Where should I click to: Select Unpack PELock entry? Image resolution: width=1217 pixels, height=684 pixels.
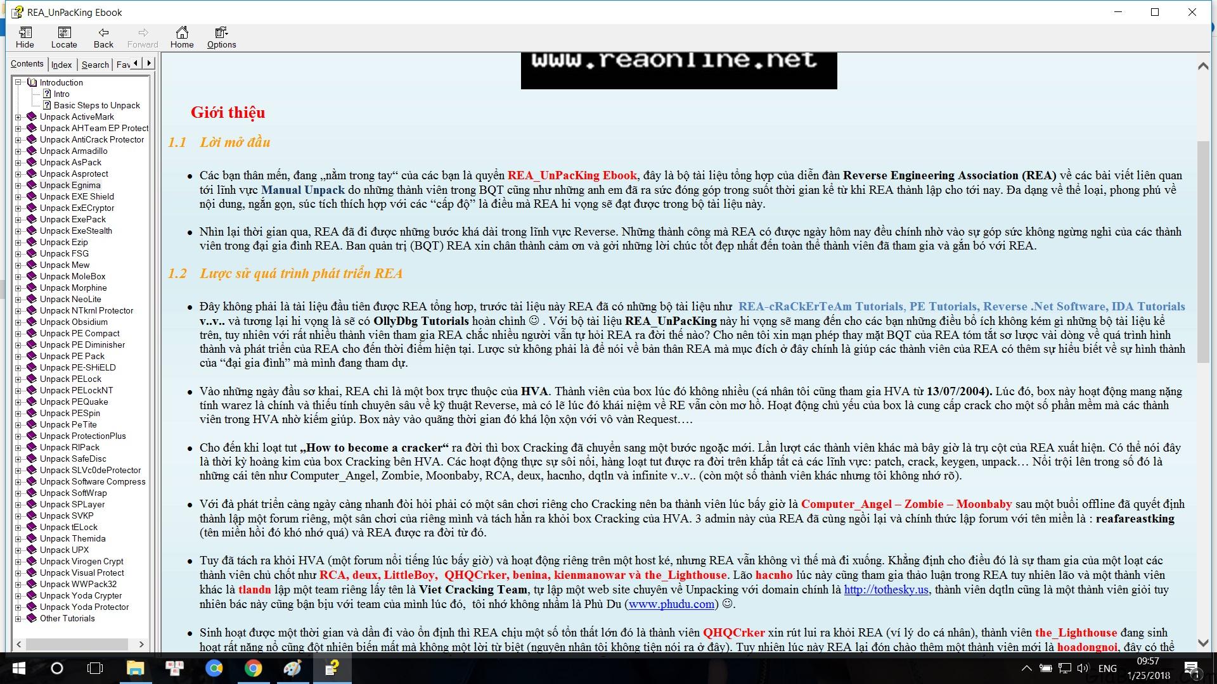coord(71,379)
